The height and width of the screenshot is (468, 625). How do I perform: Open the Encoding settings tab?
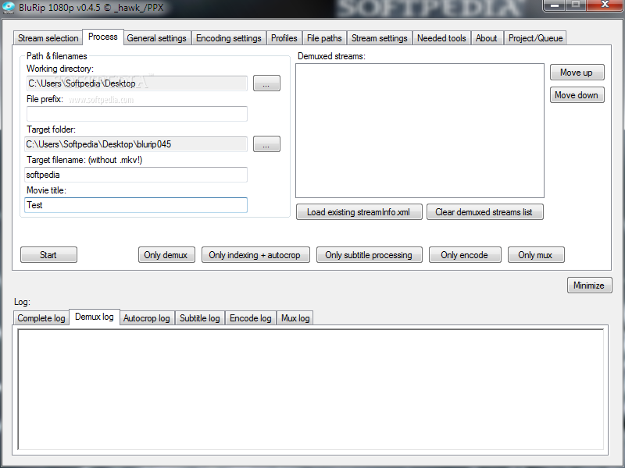[229, 38]
